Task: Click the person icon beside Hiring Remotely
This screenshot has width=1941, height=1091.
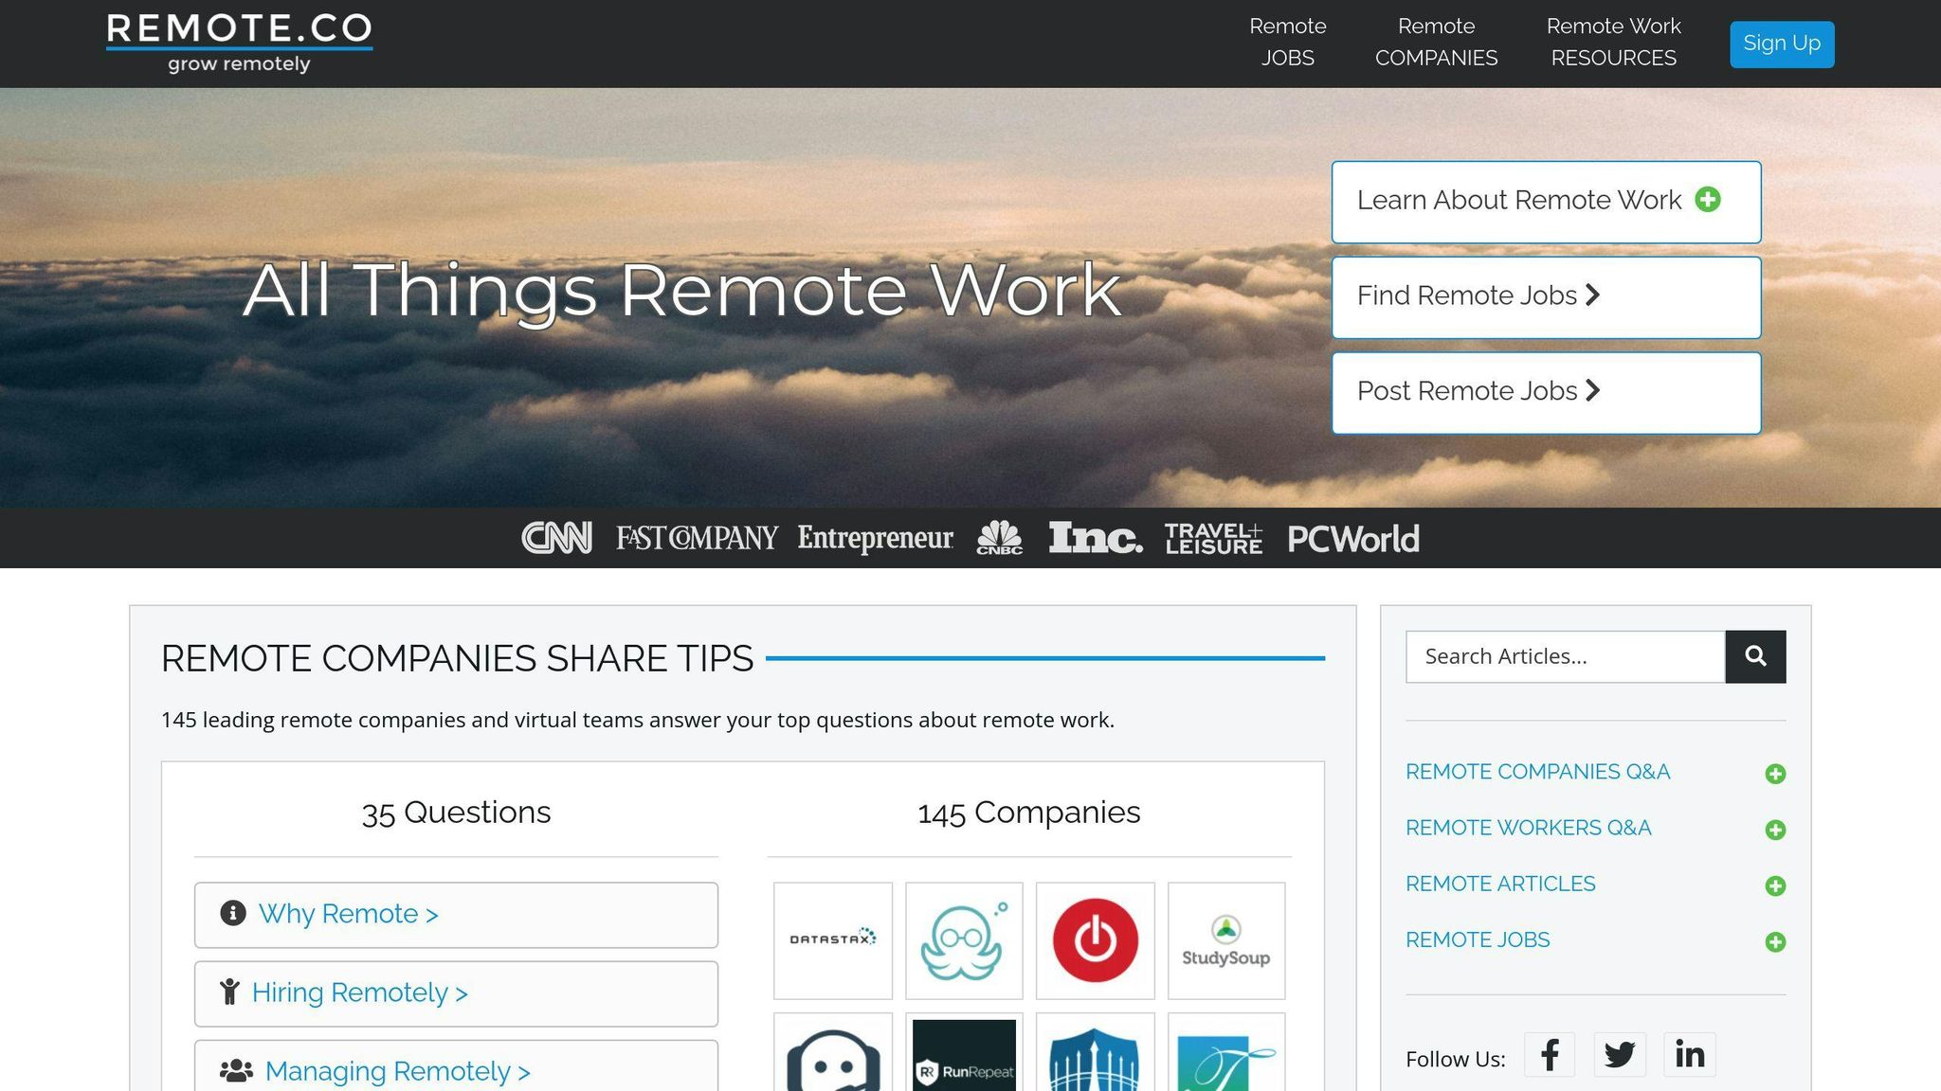Action: 229,992
